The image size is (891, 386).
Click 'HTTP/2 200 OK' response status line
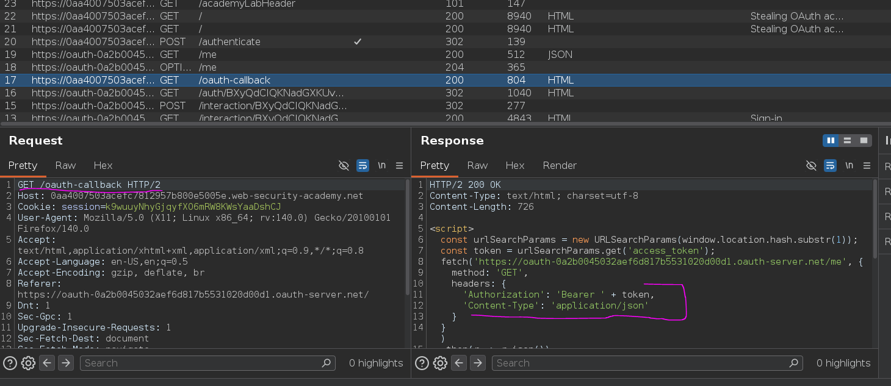[x=465, y=185]
